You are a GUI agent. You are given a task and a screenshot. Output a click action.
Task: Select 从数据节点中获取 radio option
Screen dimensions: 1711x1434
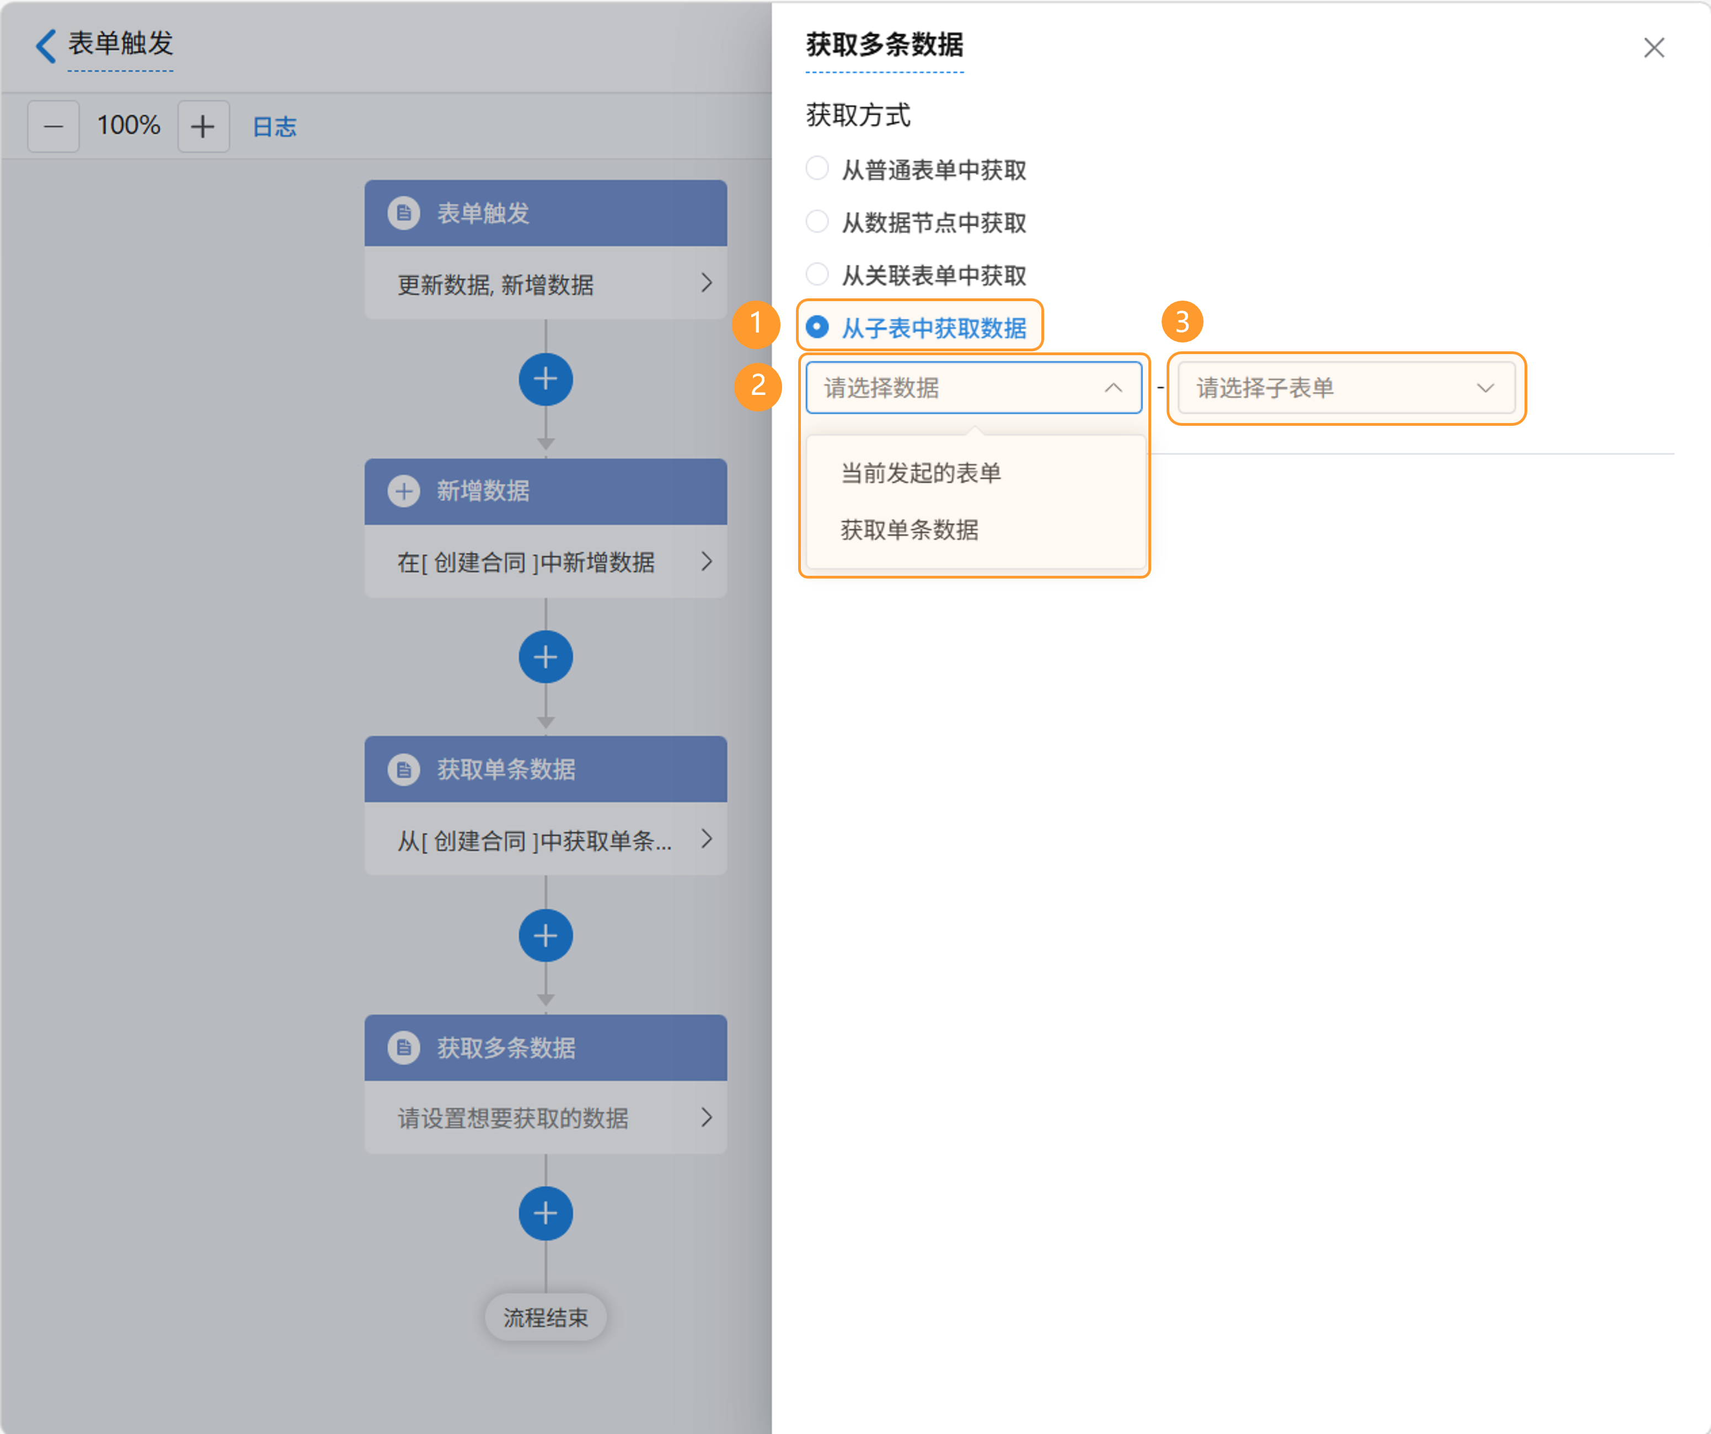817,222
